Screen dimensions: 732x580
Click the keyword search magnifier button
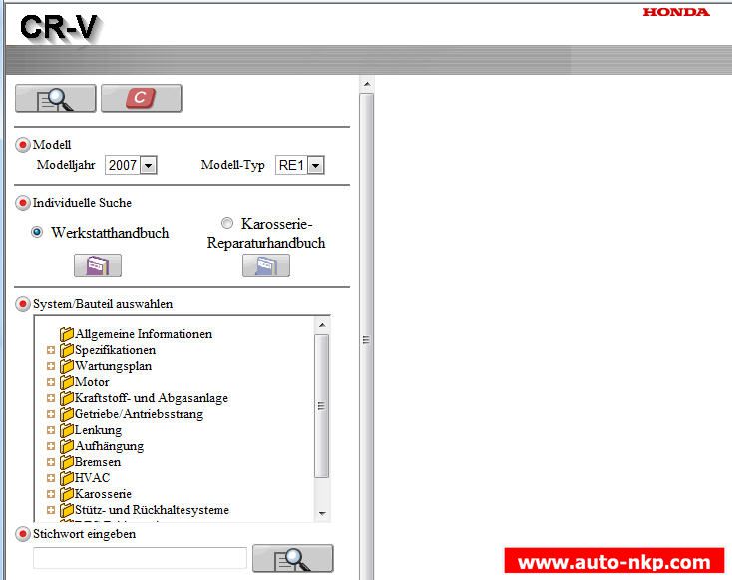point(293,558)
